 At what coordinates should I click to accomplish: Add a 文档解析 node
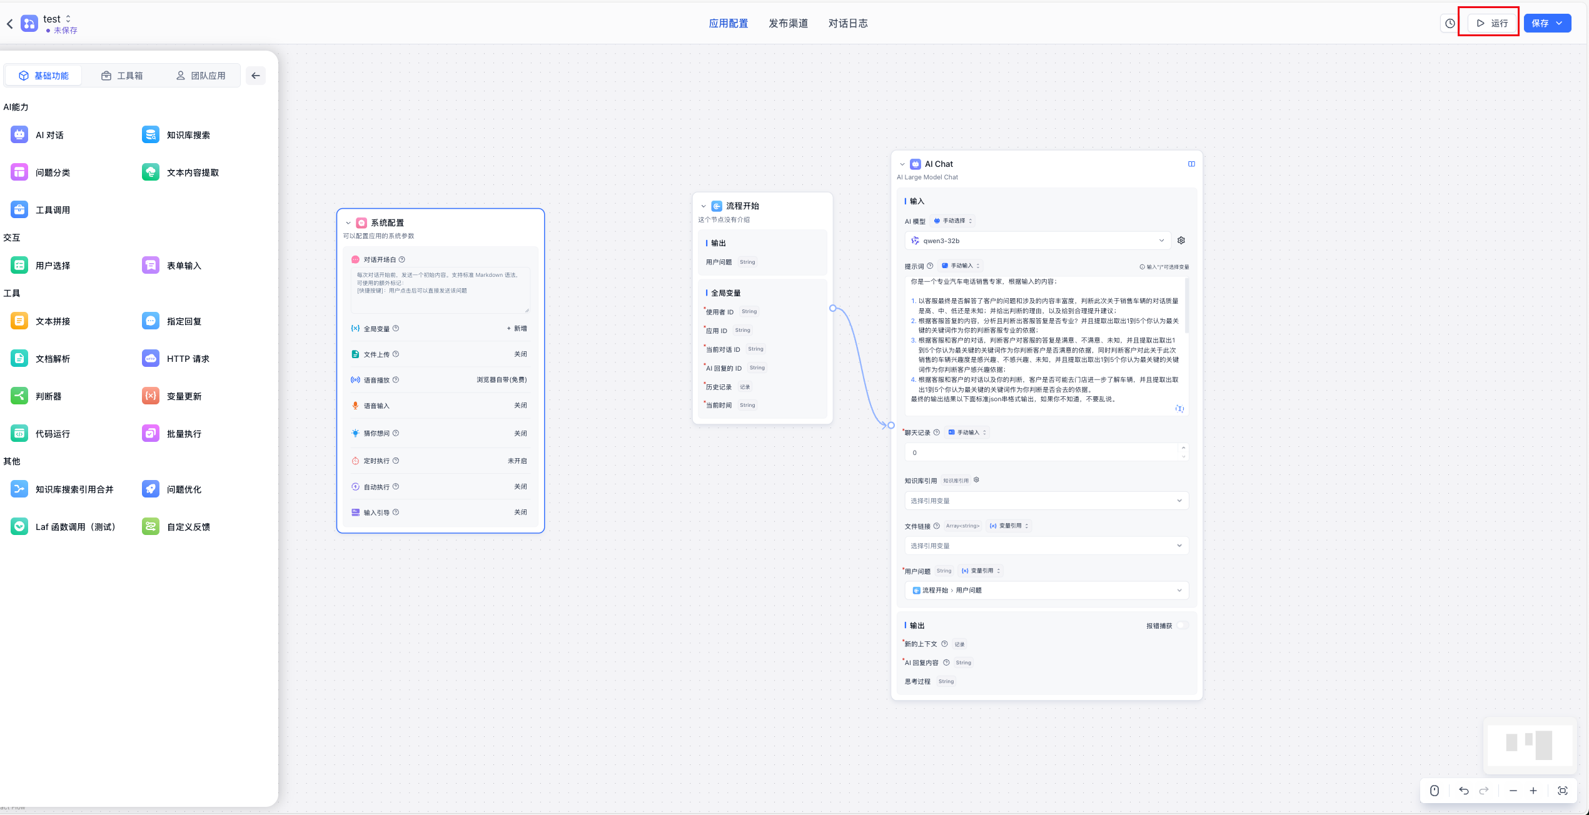coord(41,359)
